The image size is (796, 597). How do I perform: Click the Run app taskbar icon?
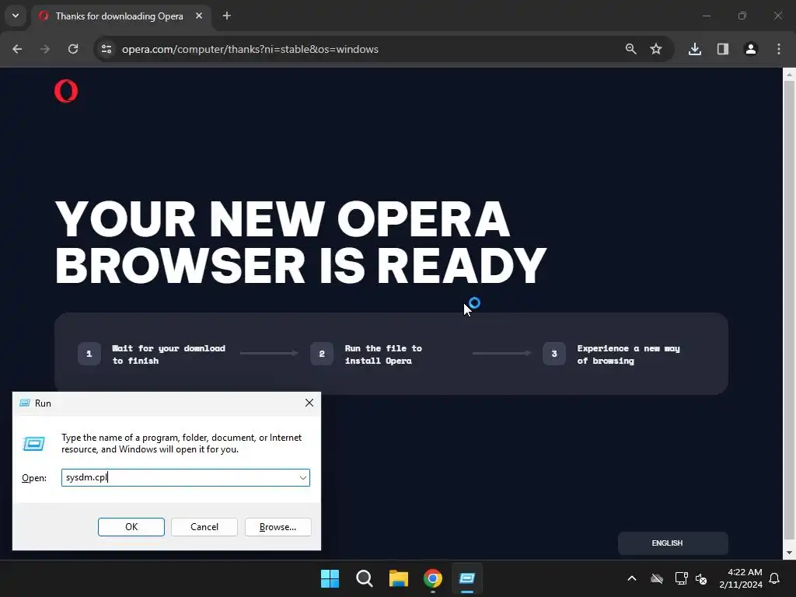coord(467,578)
